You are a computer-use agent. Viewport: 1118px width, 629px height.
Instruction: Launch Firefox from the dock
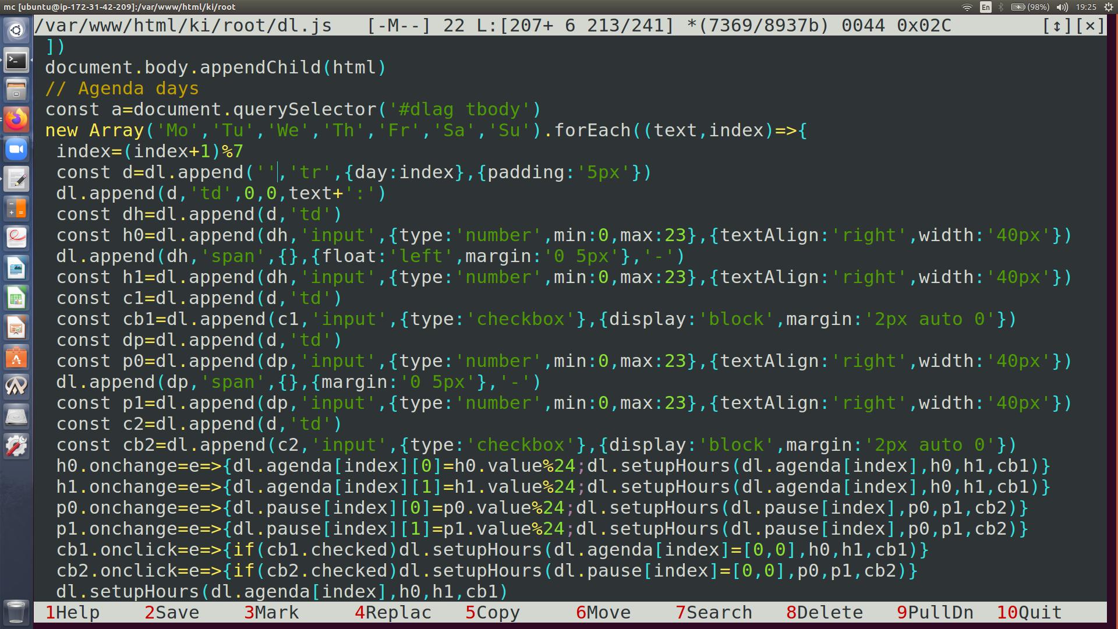tap(16, 119)
